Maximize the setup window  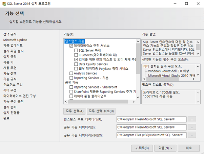click(186, 4)
